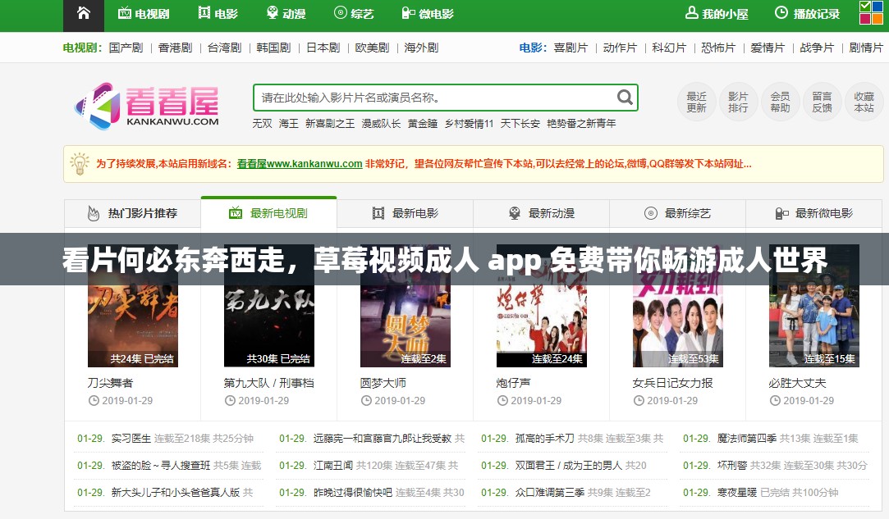Select the 动漫 anime icon
The image size is (889, 519).
point(271,12)
